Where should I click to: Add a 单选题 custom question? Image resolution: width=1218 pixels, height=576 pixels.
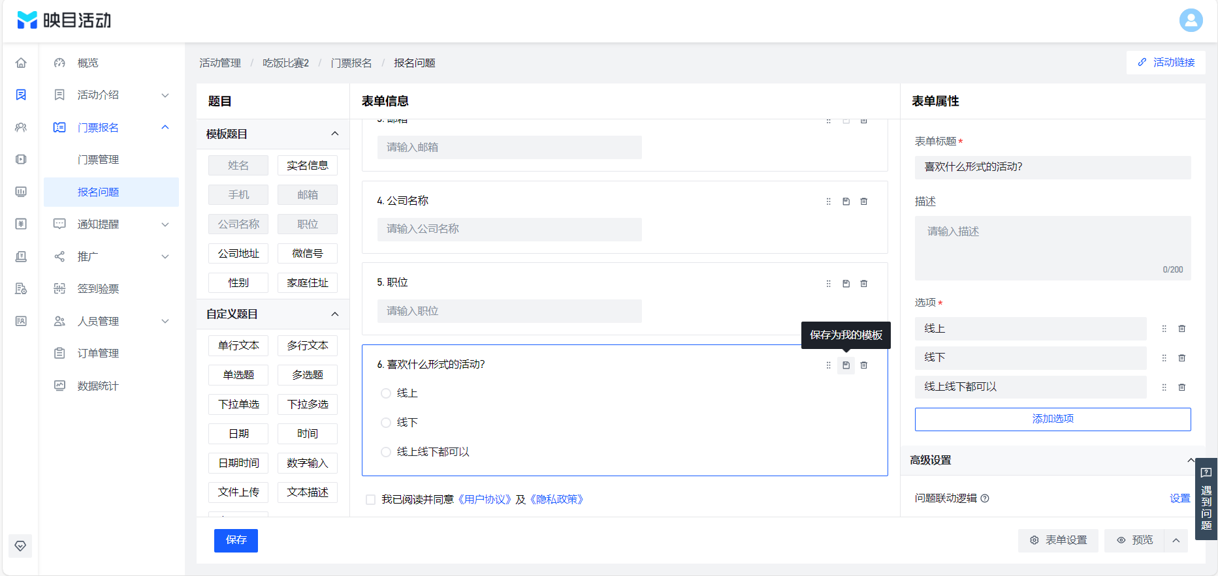coord(238,375)
